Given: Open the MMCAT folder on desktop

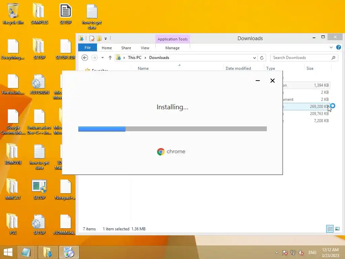Looking at the screenshot, I should click(13, 190).
